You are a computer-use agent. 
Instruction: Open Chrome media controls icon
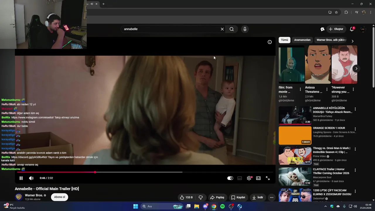click(x=357, y=12)
